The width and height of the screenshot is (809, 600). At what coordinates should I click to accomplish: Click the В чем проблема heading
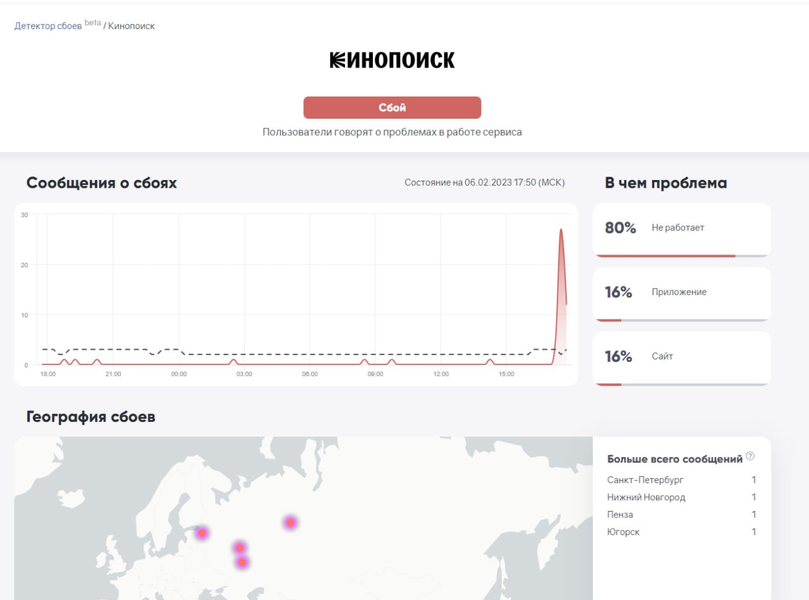[666, 183]
